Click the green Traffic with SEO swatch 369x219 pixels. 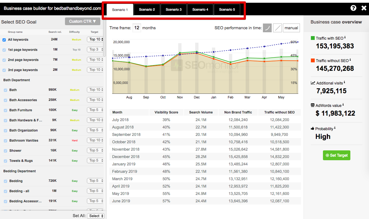click(x=313, y=38)
